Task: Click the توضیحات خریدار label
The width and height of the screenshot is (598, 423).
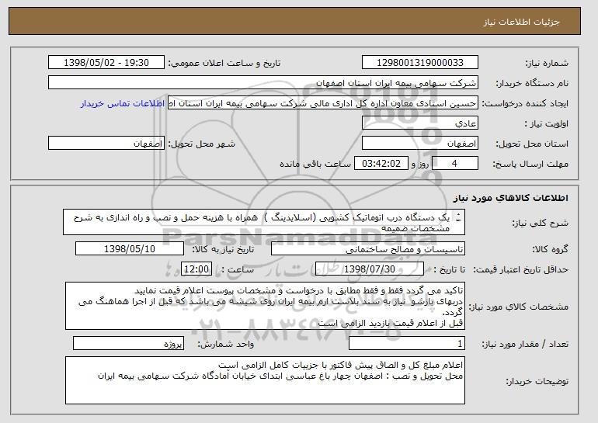Action: [x=537, y=381]
